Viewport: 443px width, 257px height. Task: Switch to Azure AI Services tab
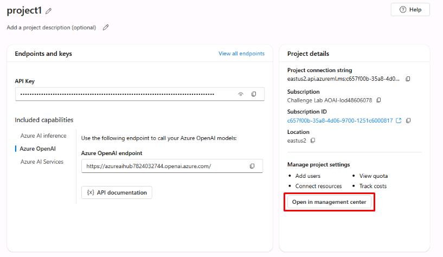(42, 162)
